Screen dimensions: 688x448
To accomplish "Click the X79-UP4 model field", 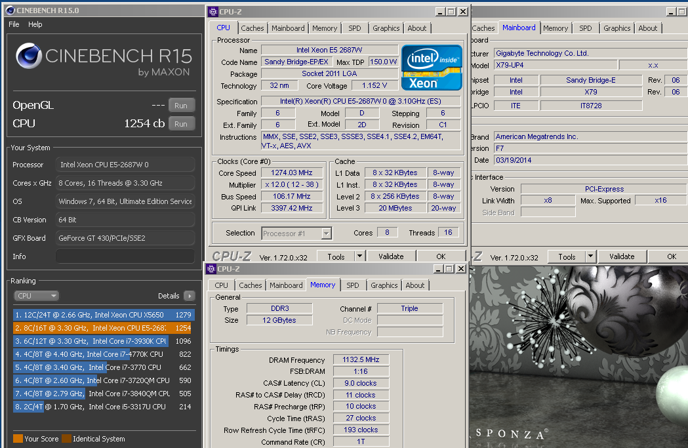I will pyautogui.click(x=555, y=65).
